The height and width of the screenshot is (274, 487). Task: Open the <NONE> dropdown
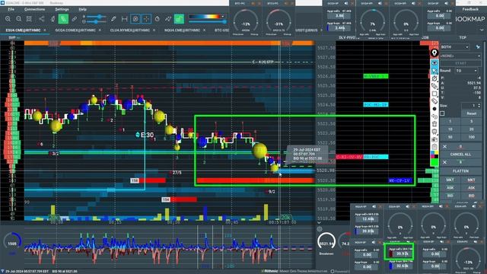point(460,56)
